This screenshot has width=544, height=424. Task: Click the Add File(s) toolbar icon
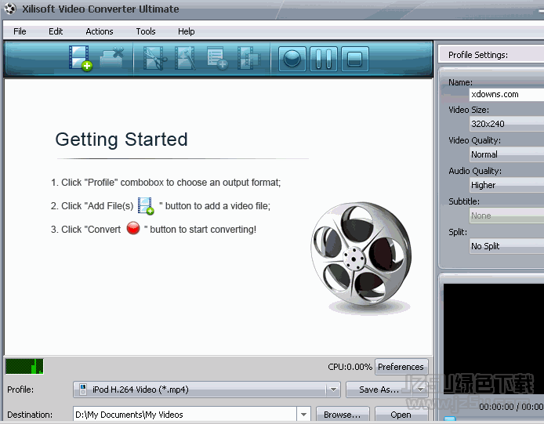click(81, 58)
